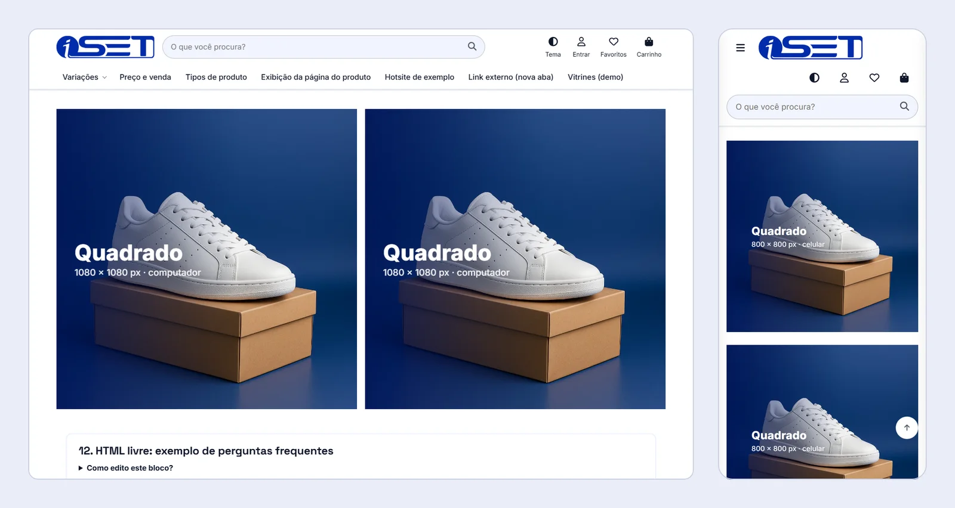Viewport: 955px width, 508px height.
Task: Open the hamburger menu in mobile view
Action: coord(740,48)
